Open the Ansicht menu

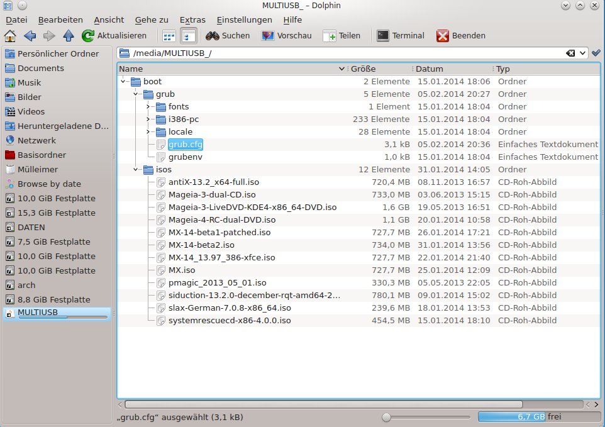109,19
